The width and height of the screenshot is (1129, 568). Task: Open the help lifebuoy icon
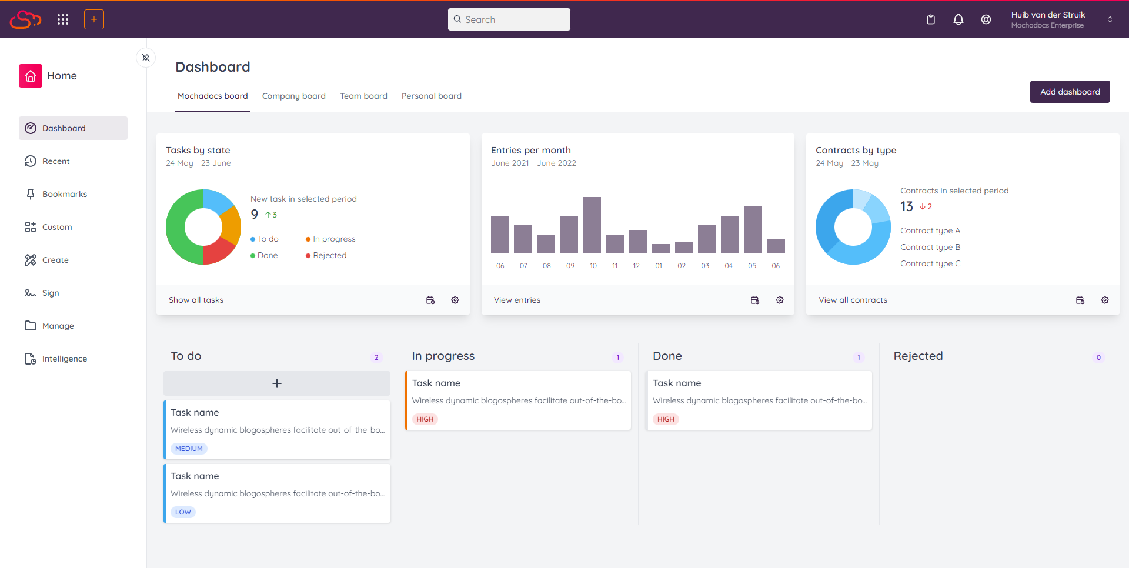[x=986, y=19]
